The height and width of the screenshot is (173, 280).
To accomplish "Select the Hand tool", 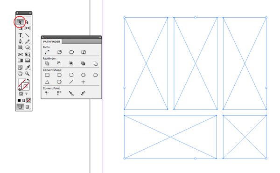I will (x=20, y=74).
